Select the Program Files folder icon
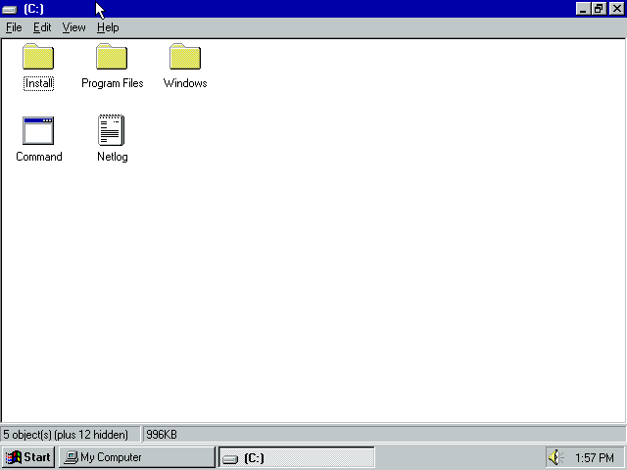627x470 pixels. tap(112, 57)
